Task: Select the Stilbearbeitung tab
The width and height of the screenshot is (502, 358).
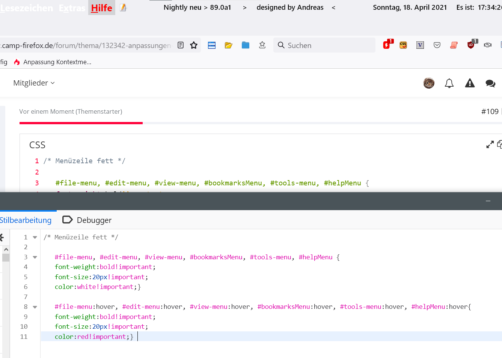Action: [26, 220]
